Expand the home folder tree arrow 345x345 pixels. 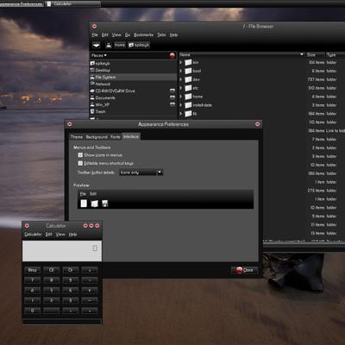coord(181,97)
